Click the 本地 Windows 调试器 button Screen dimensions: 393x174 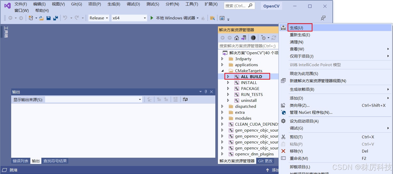tap(175, 18)
